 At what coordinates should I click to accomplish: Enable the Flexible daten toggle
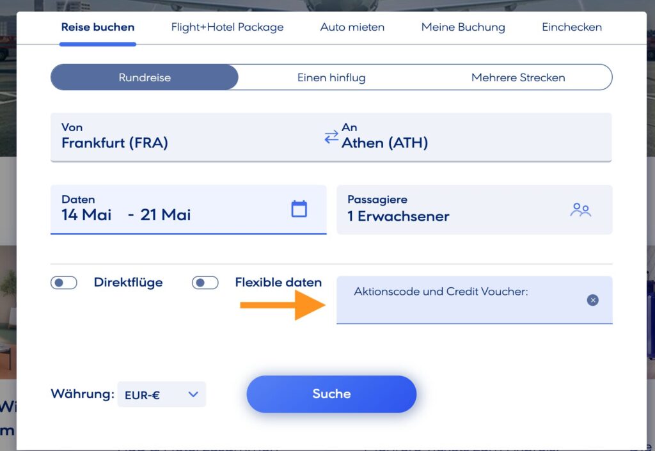(205, 282)
